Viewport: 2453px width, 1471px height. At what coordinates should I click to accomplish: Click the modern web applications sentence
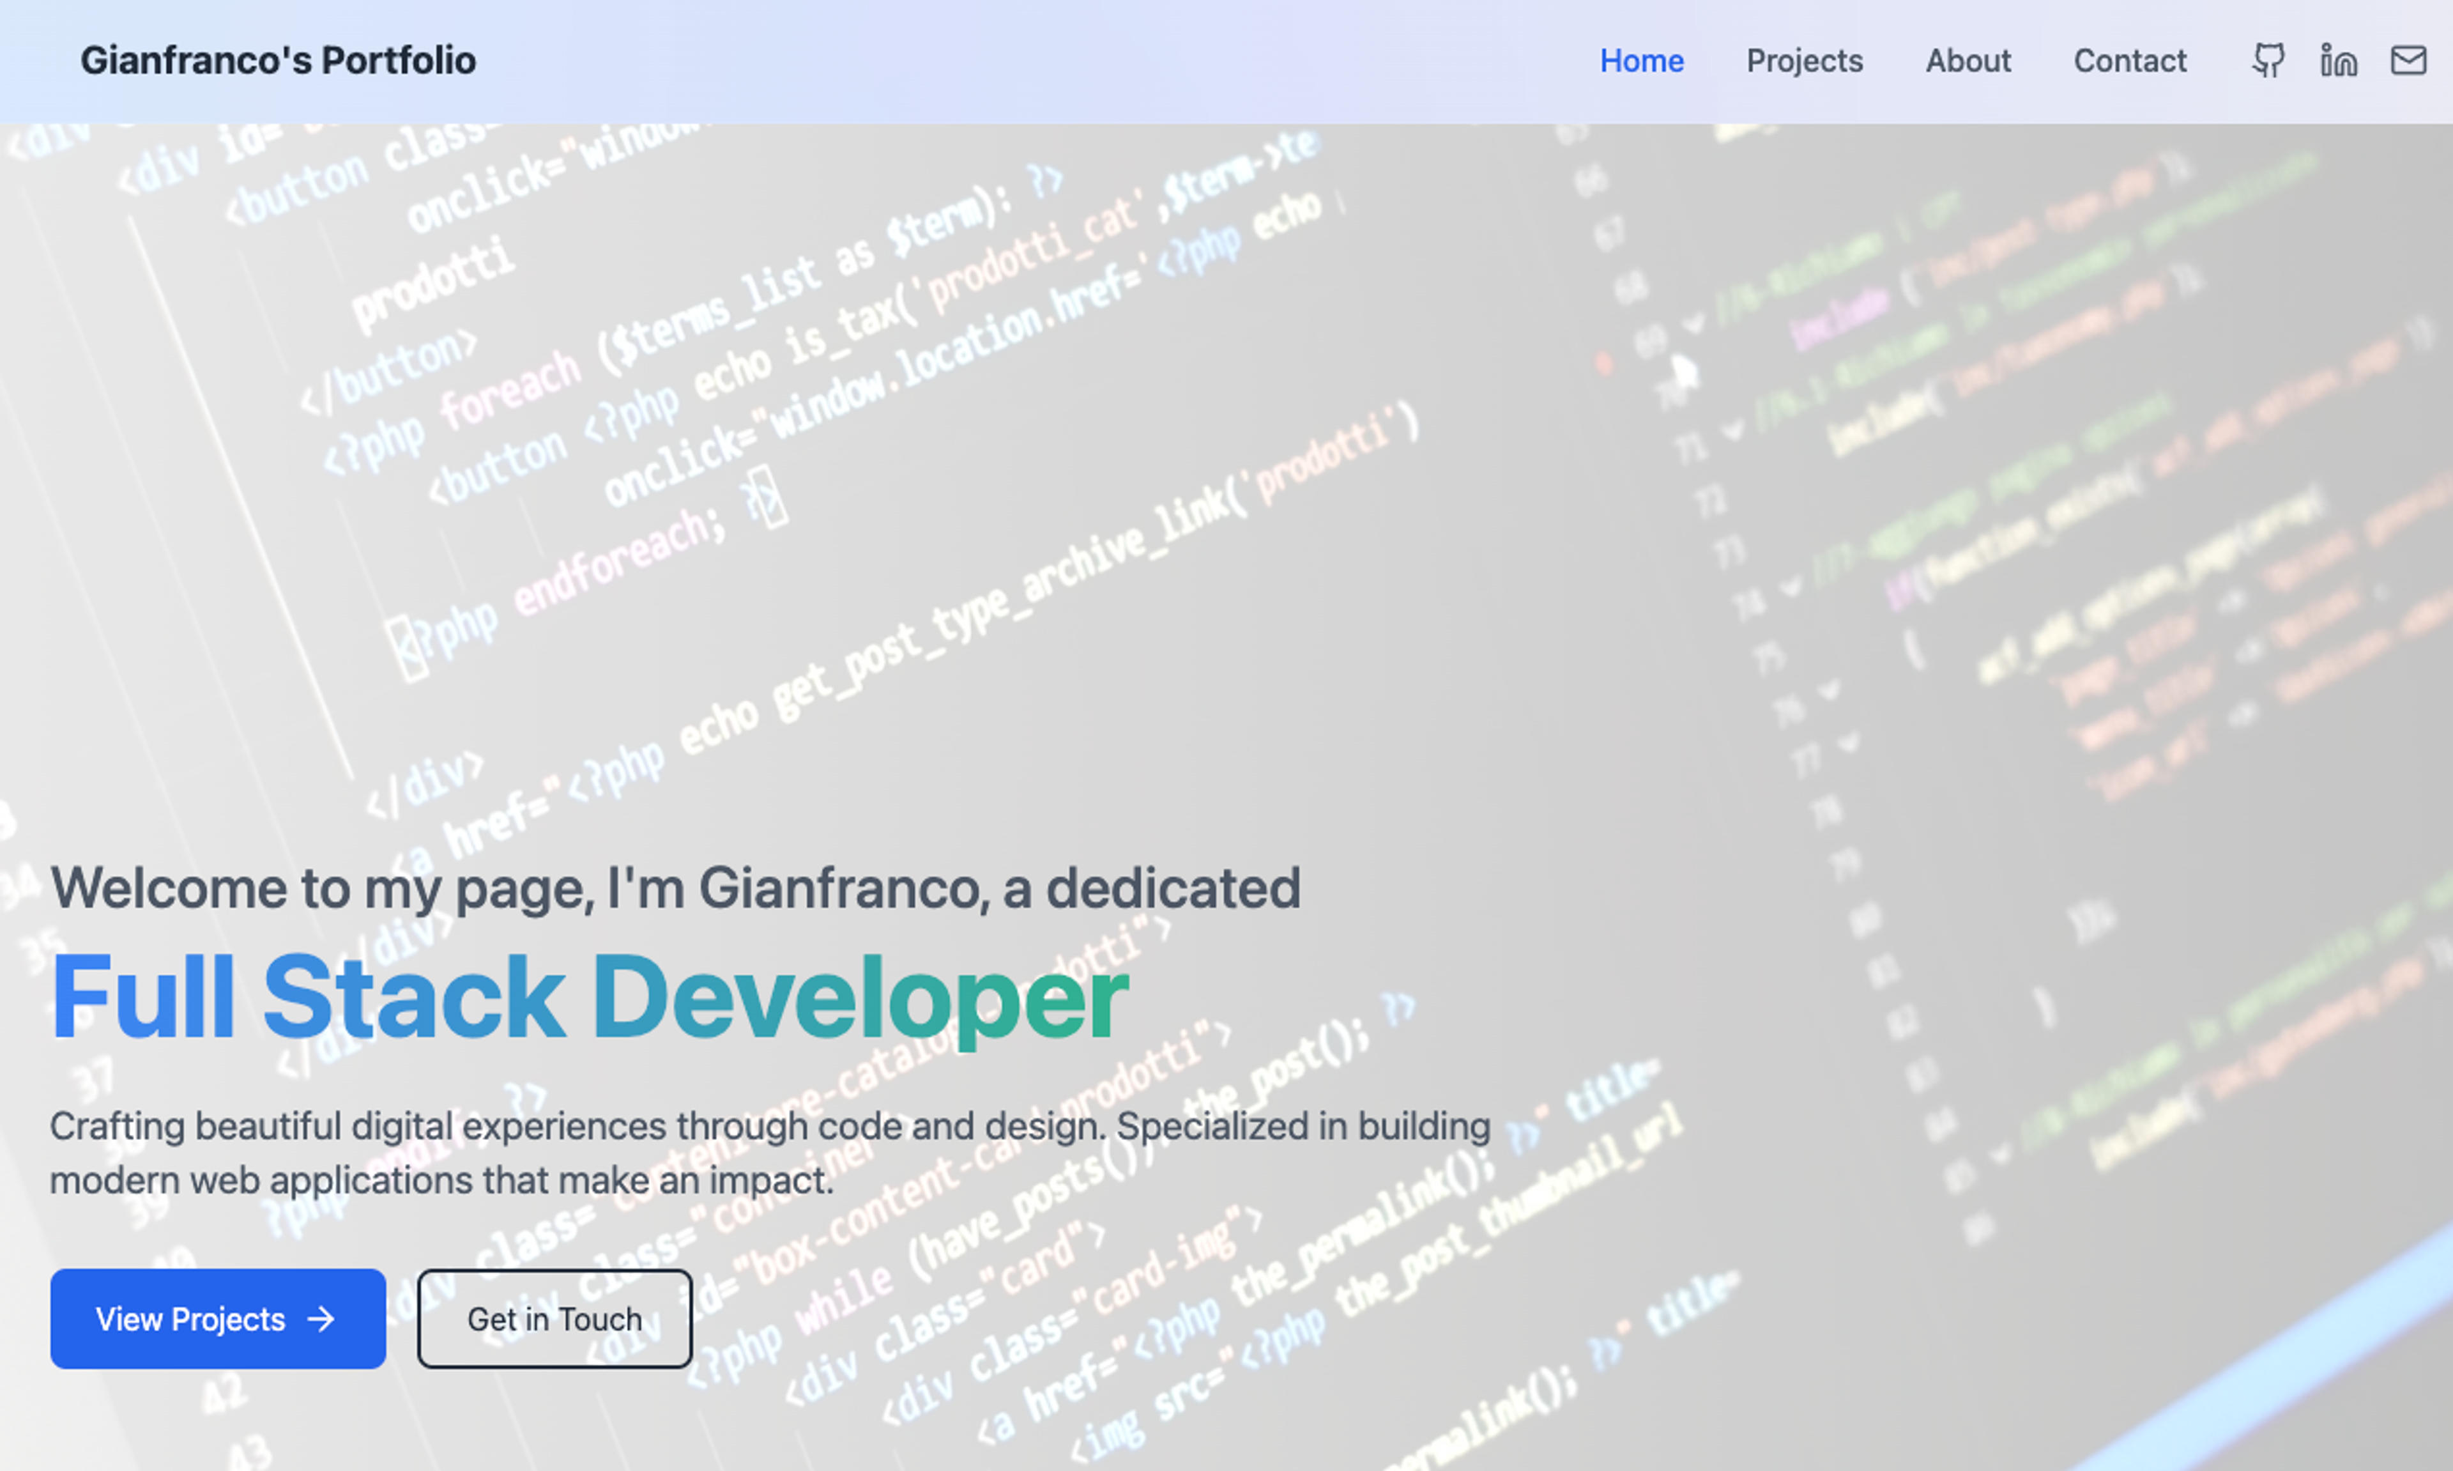point(442,1180)
